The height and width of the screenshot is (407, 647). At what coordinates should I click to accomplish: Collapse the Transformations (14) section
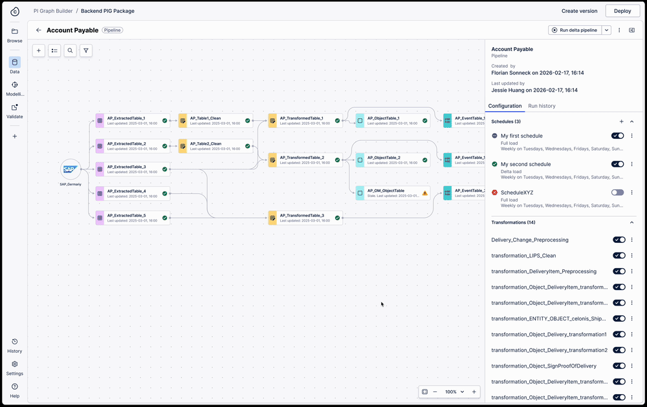point(631,222)
